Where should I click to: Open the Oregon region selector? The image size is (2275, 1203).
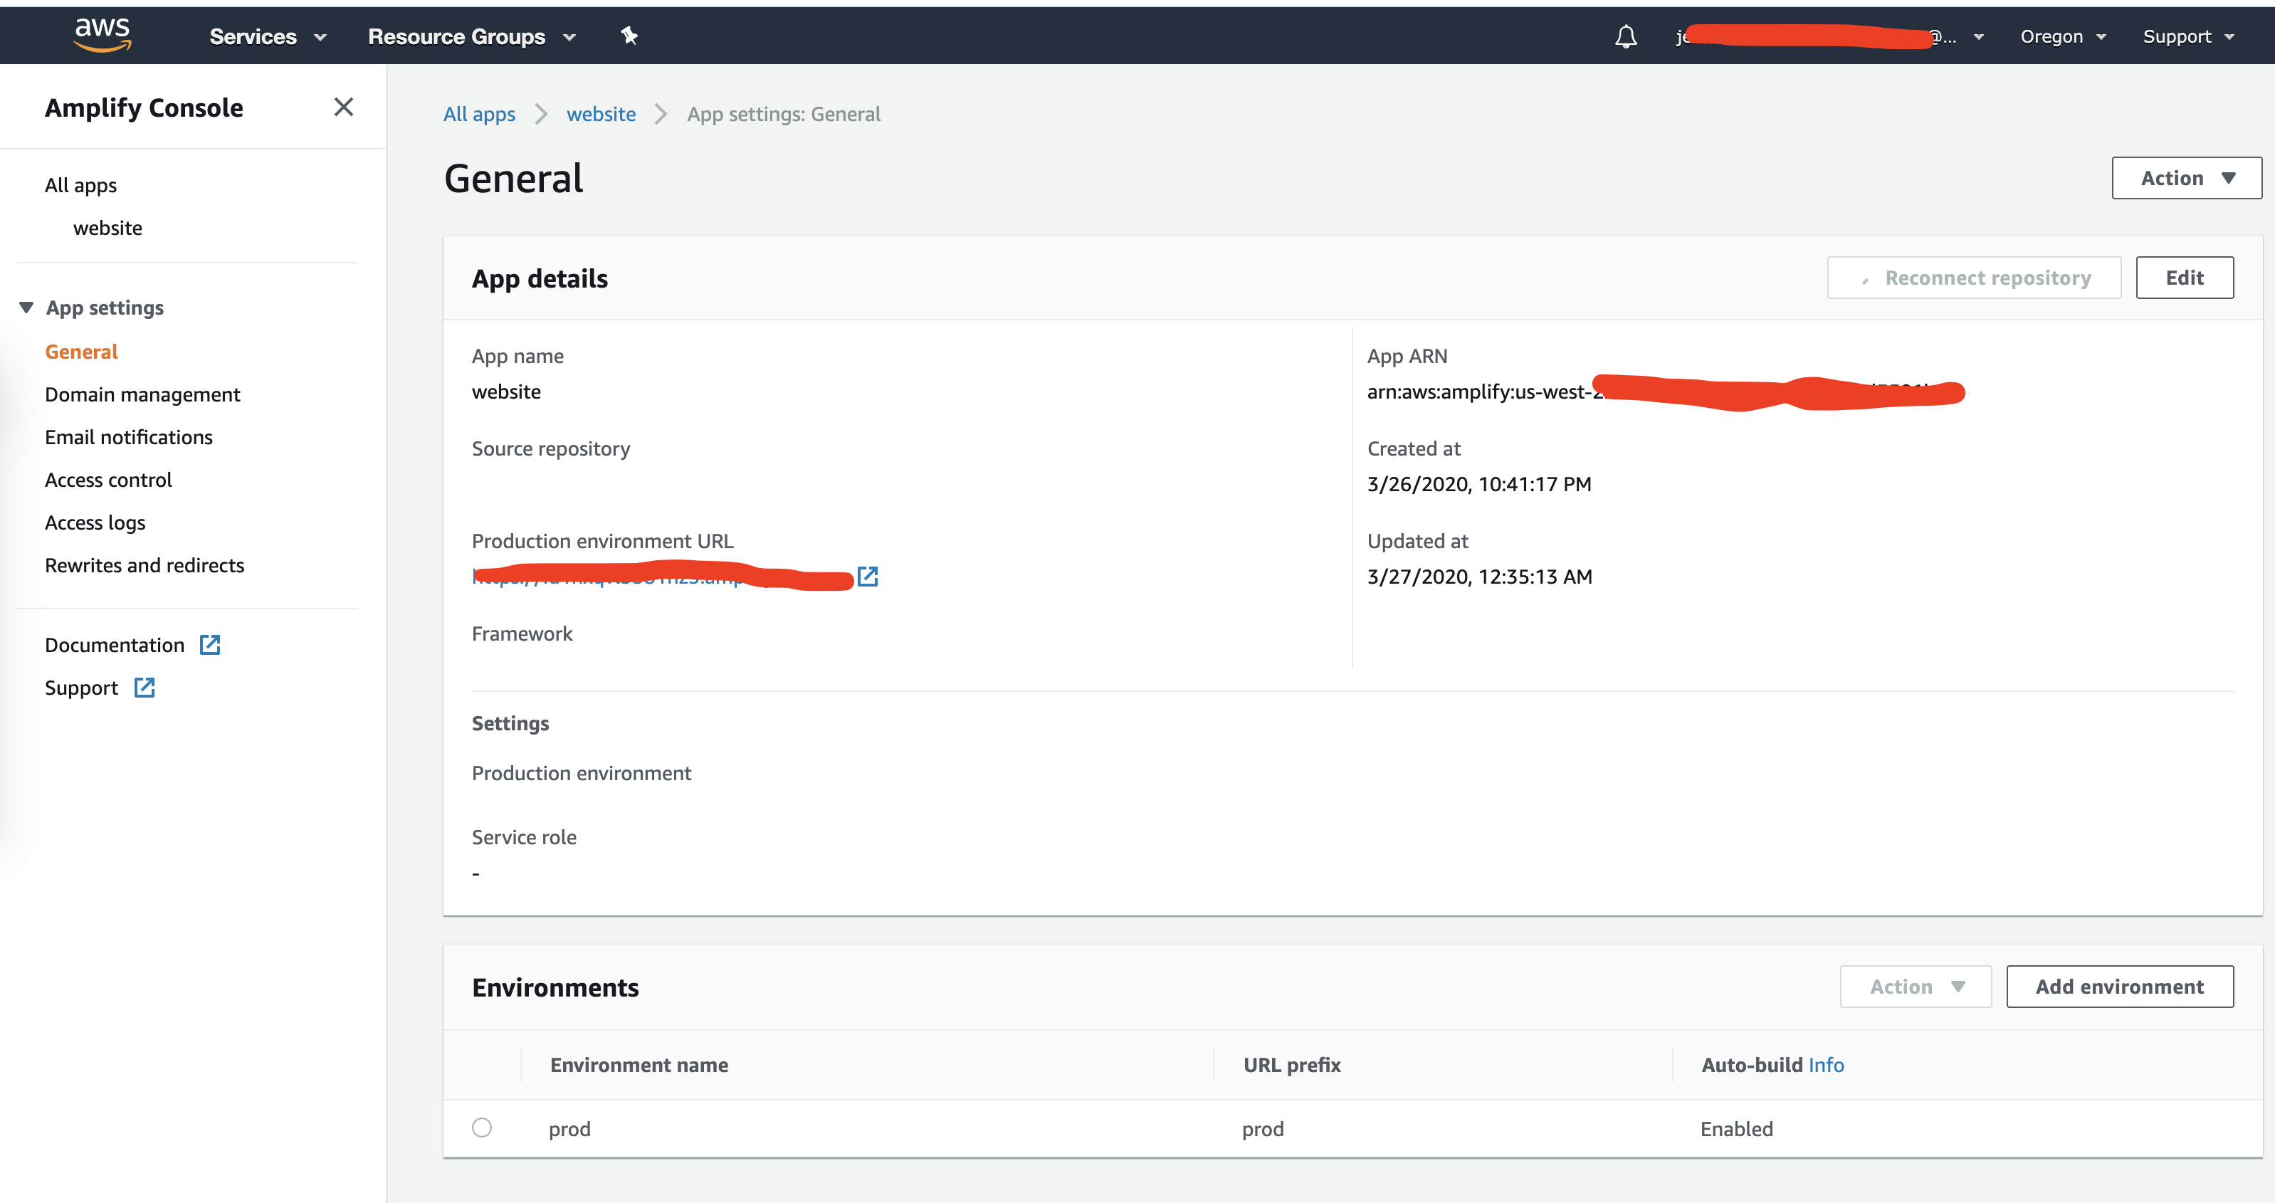pyautogui.click(x=2063, y=36)
